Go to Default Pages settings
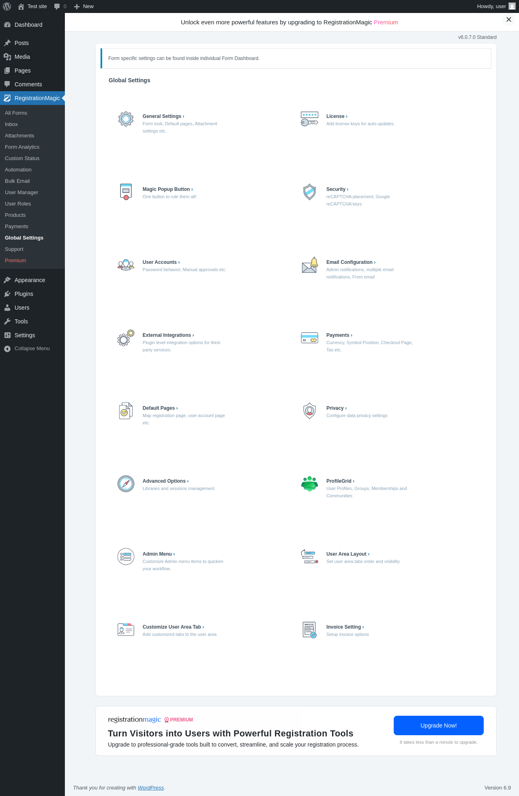The width and height of the screenshot is (519, 796). [x=160, y=408]
